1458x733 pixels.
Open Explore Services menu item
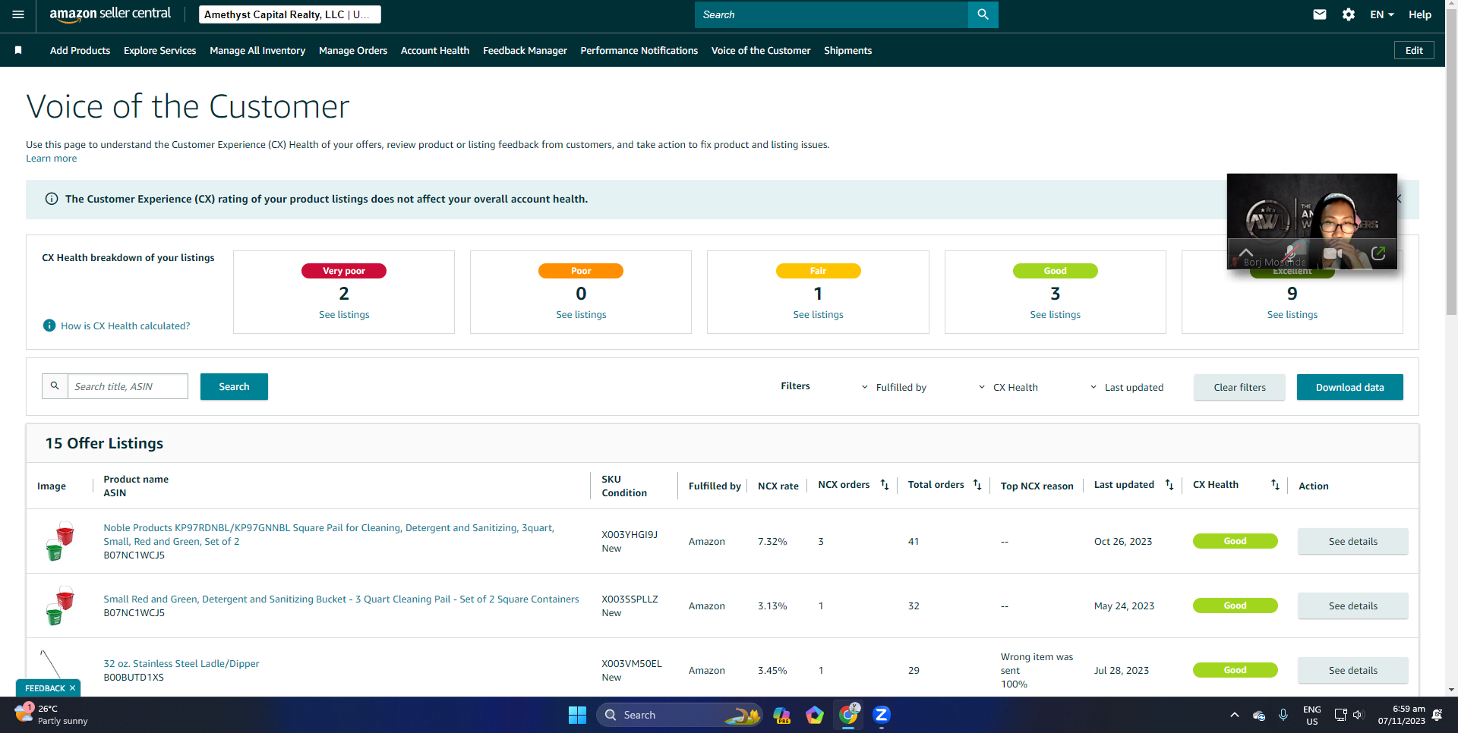[159, 50]
